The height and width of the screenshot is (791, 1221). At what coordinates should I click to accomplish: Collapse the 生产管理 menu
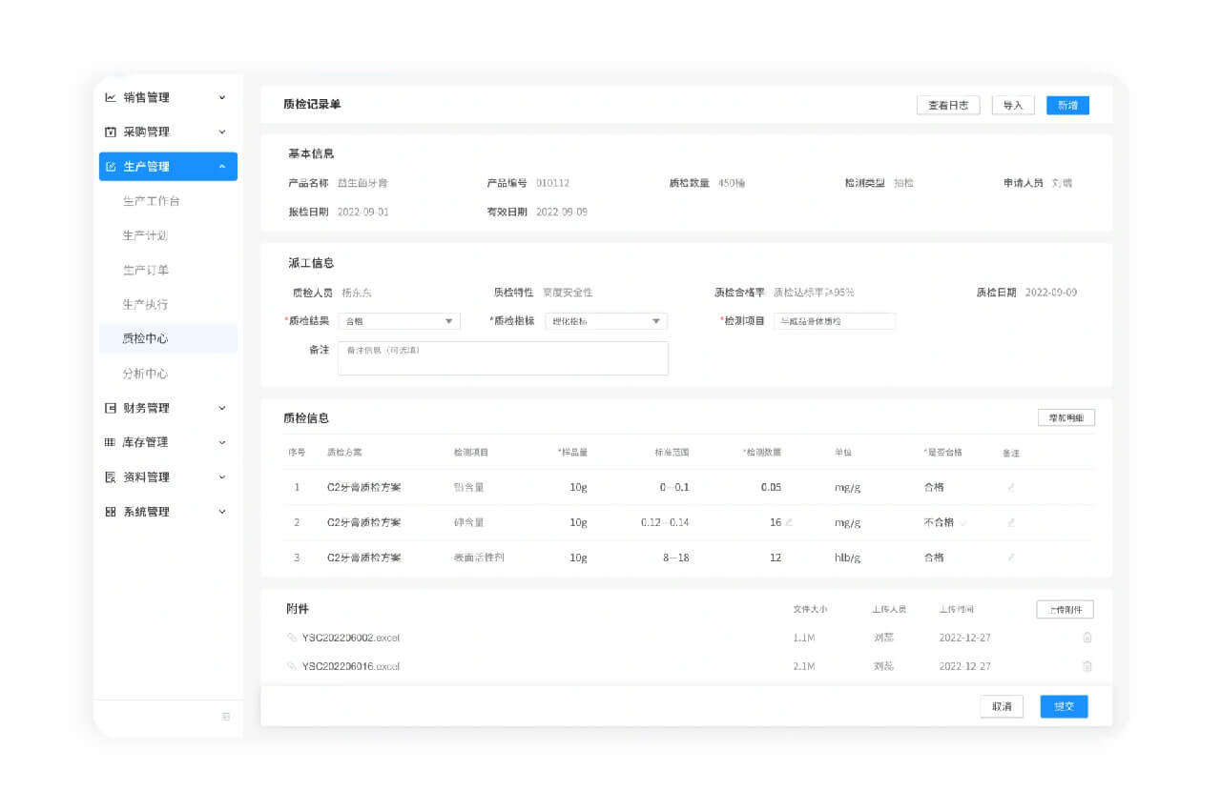[222, 167]
